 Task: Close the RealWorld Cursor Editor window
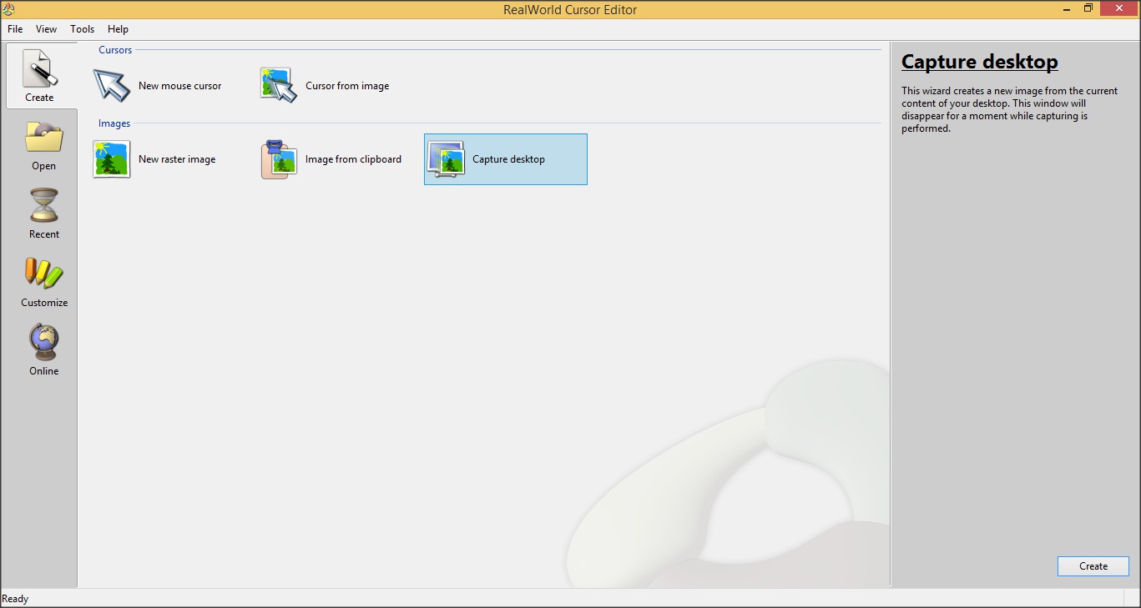[x=1119, y=8]
